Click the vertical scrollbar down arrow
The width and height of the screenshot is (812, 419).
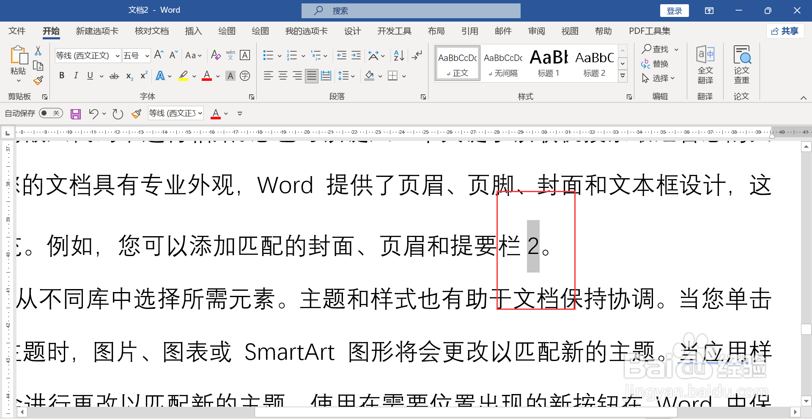[x=806, y=401]
